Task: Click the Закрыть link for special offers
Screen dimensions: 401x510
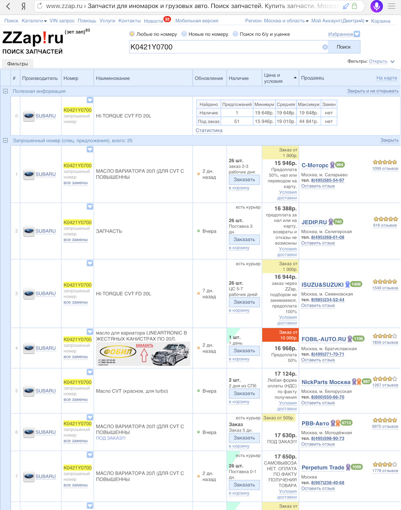Action: click(389, 140)
